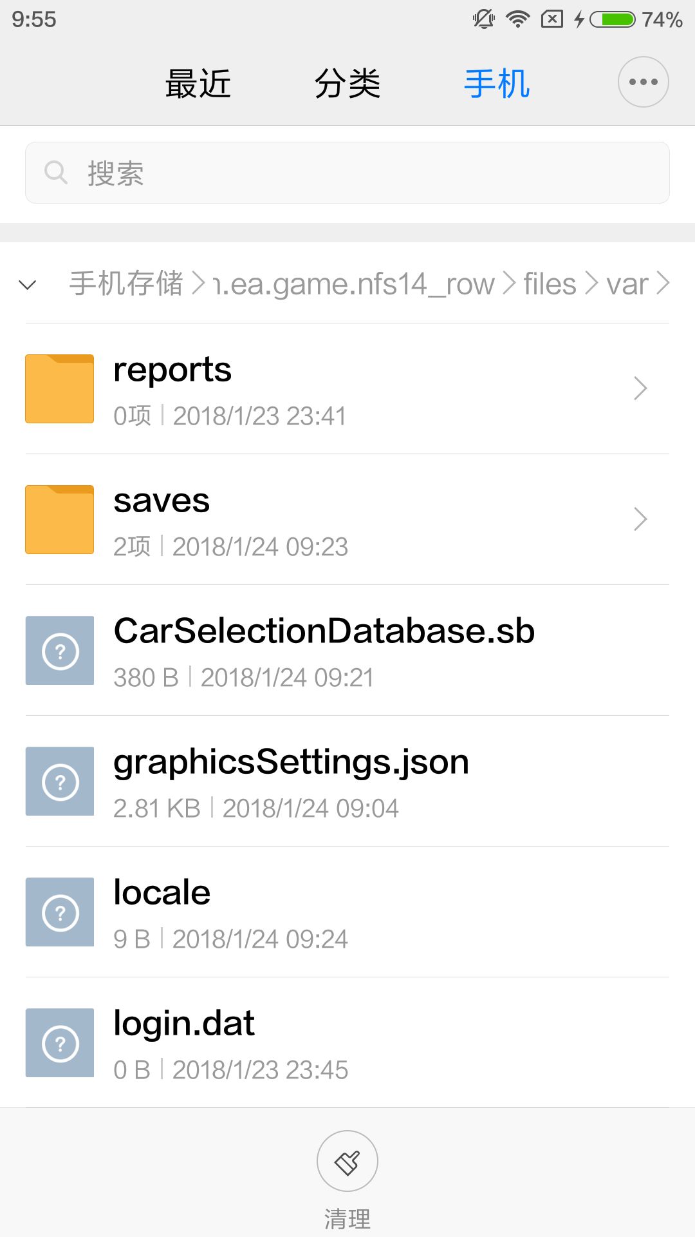Go to files in breadcrumb path
Image resolution: width=695 pixels, height=1237 pixels.
[x=550, y=284]
